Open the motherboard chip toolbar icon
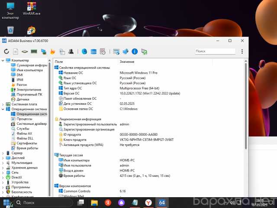Screen dimensions: 277x208 [x=25, y=52]
